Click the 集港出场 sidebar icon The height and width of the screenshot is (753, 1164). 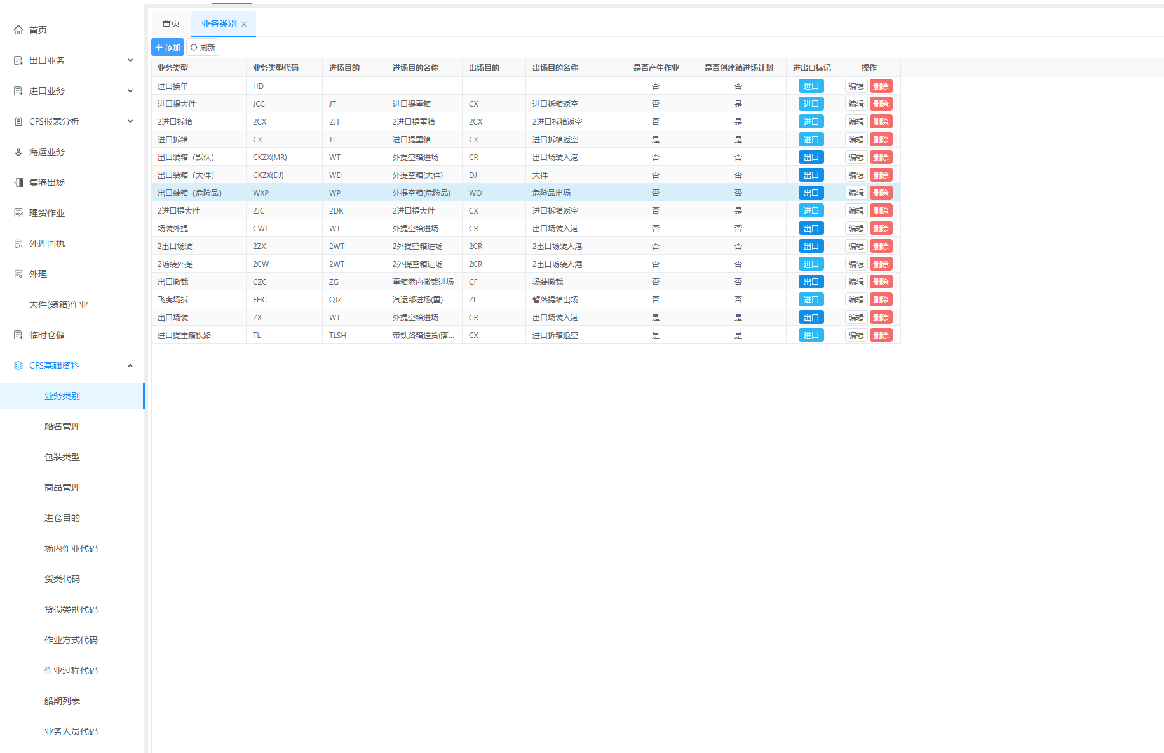(18, 182)
